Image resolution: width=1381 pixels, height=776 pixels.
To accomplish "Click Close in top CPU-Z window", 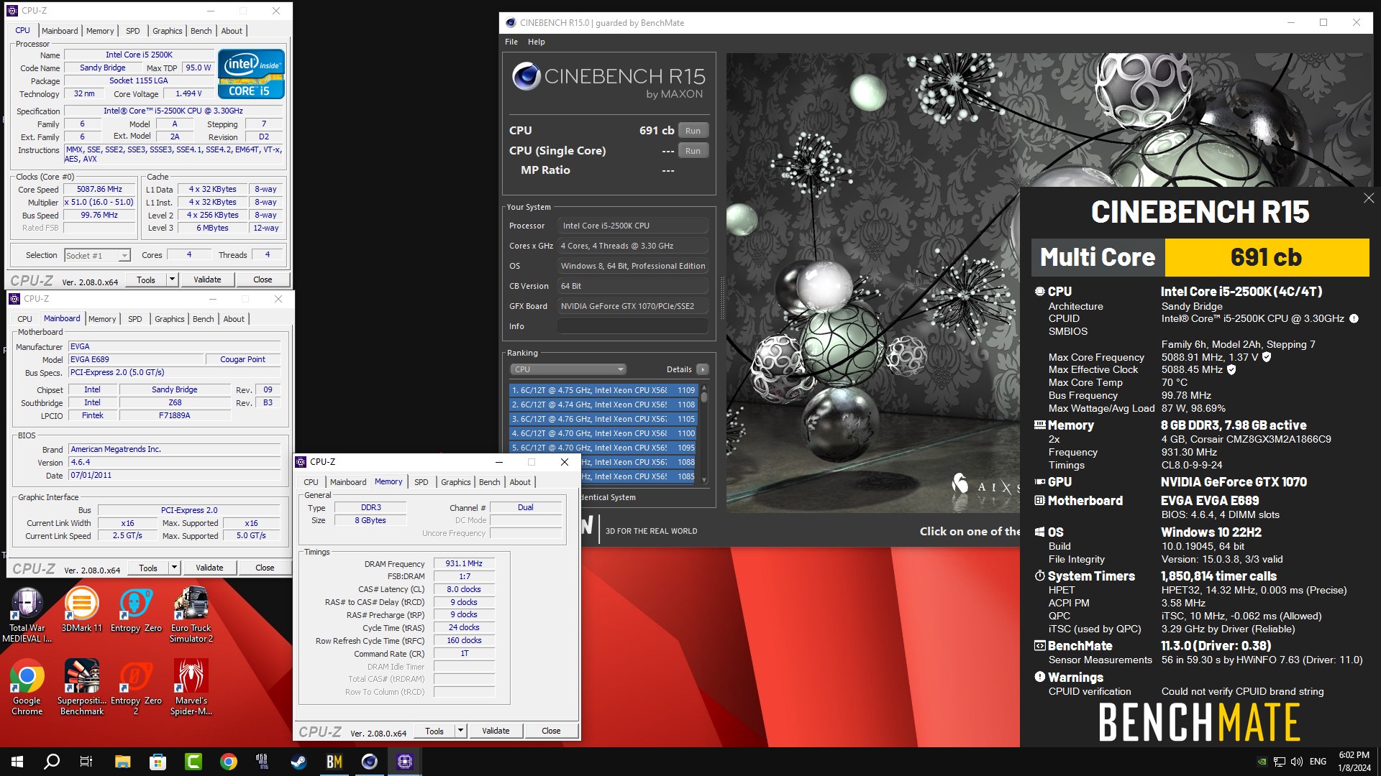I will click(x=263, y=280).
